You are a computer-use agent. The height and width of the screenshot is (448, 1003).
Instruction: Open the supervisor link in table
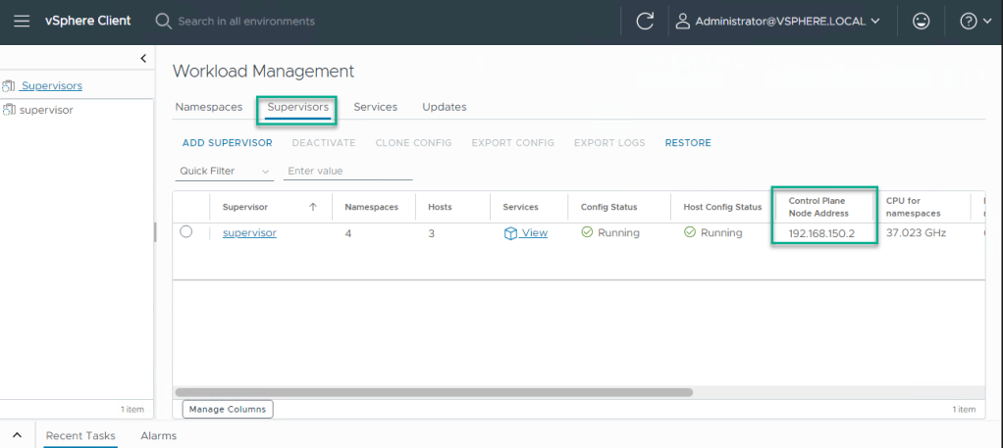tap(249, 233)
